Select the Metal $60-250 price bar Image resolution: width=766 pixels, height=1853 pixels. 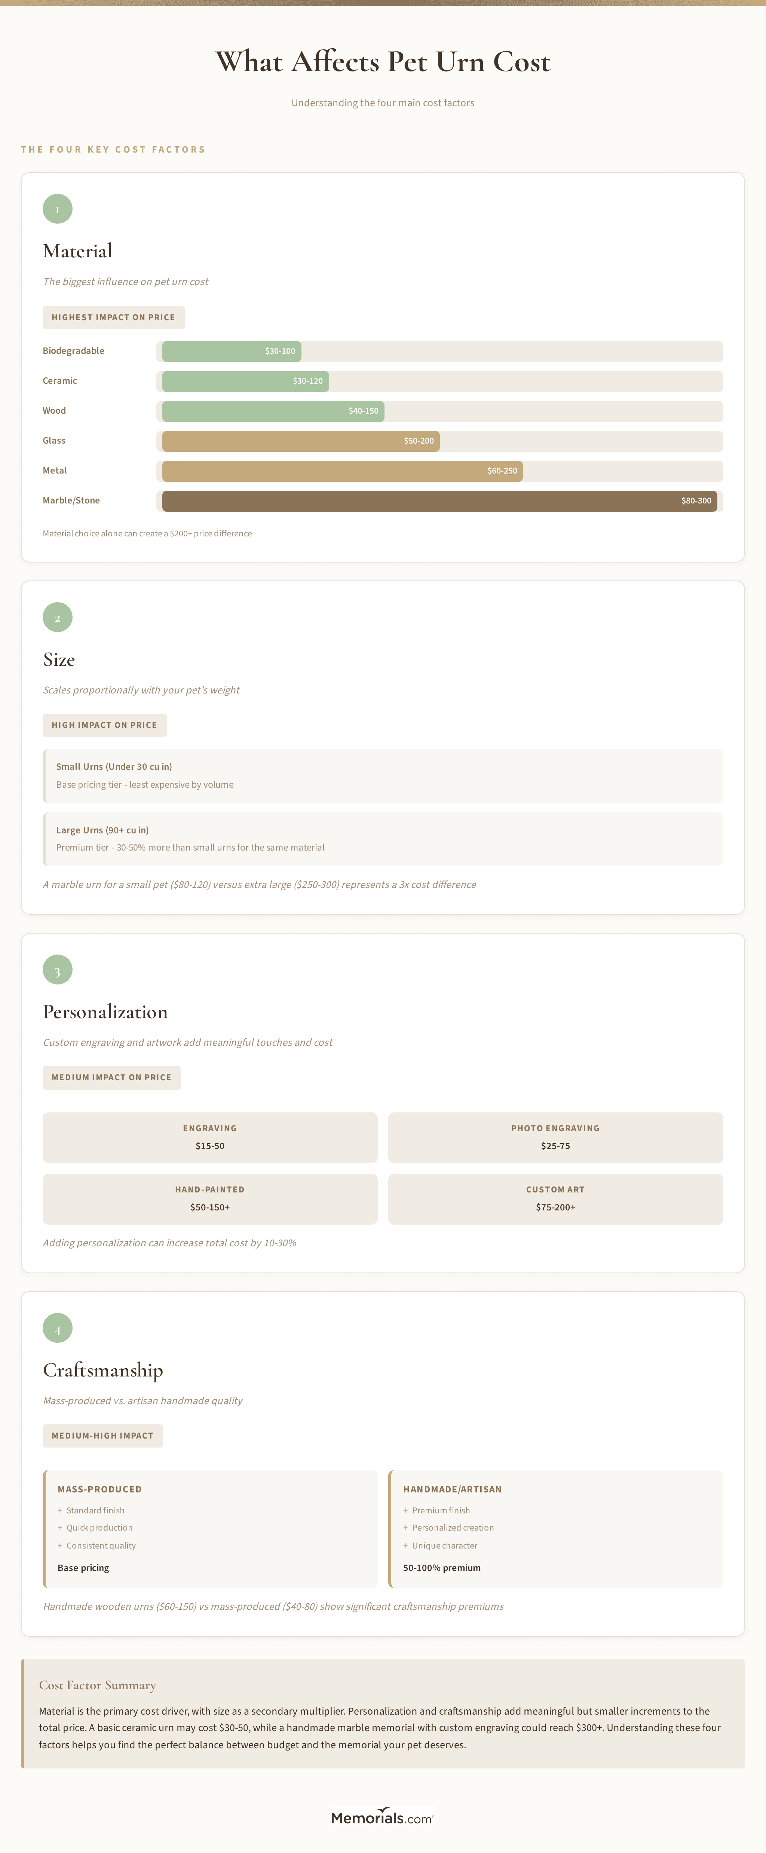click(x=342, y=471)
